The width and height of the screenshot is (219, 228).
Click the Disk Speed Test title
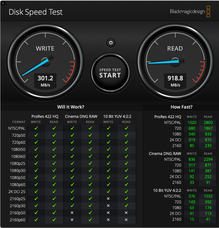(x=36, y=12)
